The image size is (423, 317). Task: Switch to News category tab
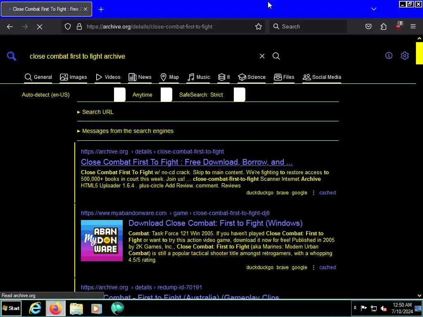140,77
